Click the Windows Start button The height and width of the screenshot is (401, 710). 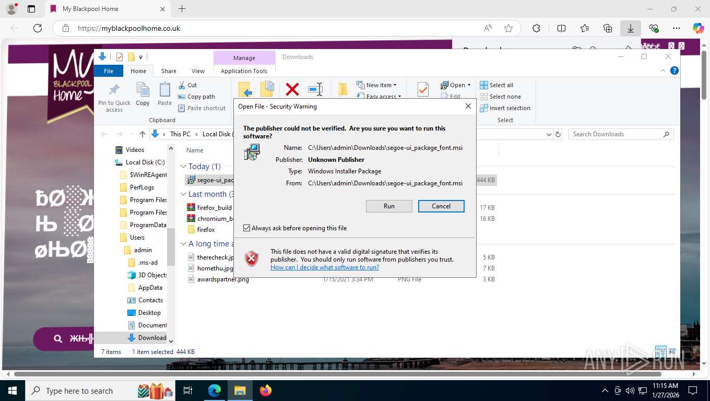(x=12, y=391)
